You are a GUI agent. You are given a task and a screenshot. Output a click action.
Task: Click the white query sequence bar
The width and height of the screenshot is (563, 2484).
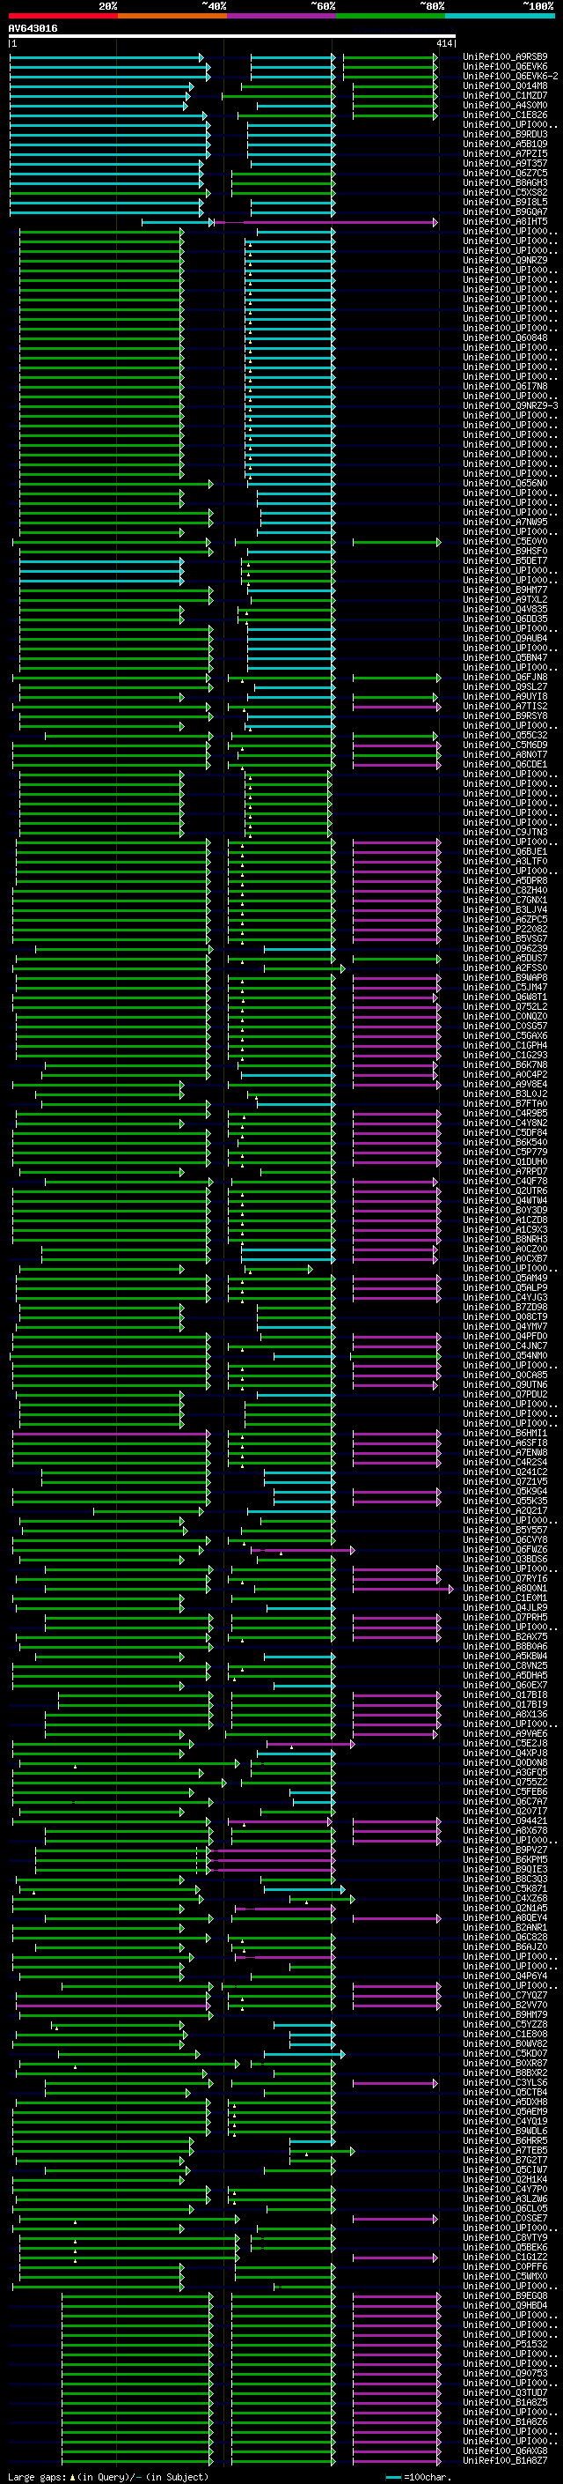(232, 37)
